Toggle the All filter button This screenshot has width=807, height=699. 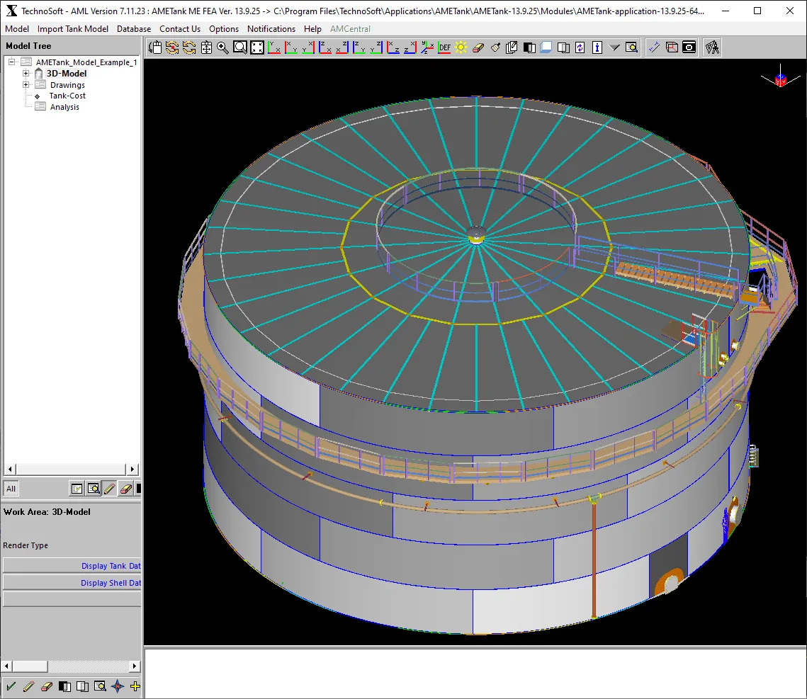[11, 489]
